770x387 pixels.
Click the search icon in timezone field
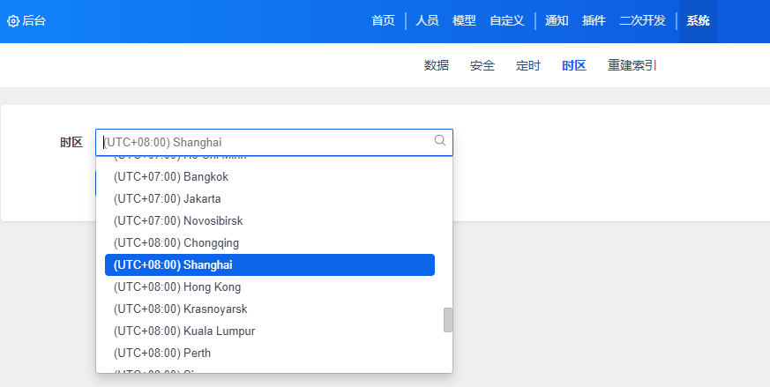pos(440,140)
